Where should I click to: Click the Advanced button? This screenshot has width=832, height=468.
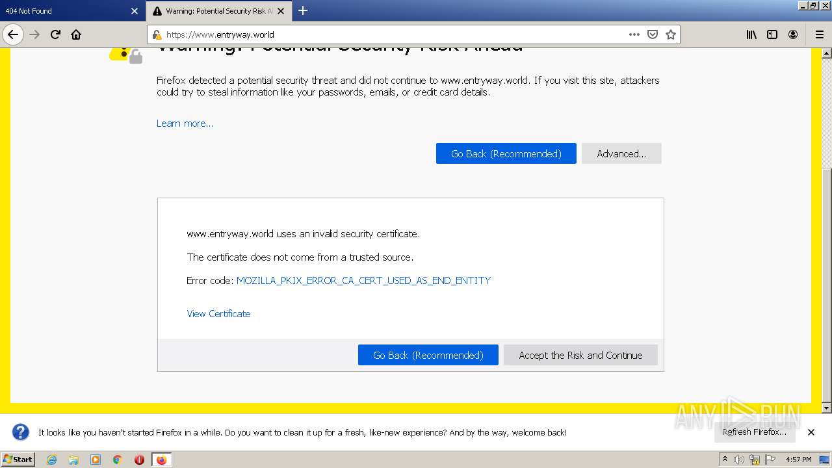(x=621, y=153)
